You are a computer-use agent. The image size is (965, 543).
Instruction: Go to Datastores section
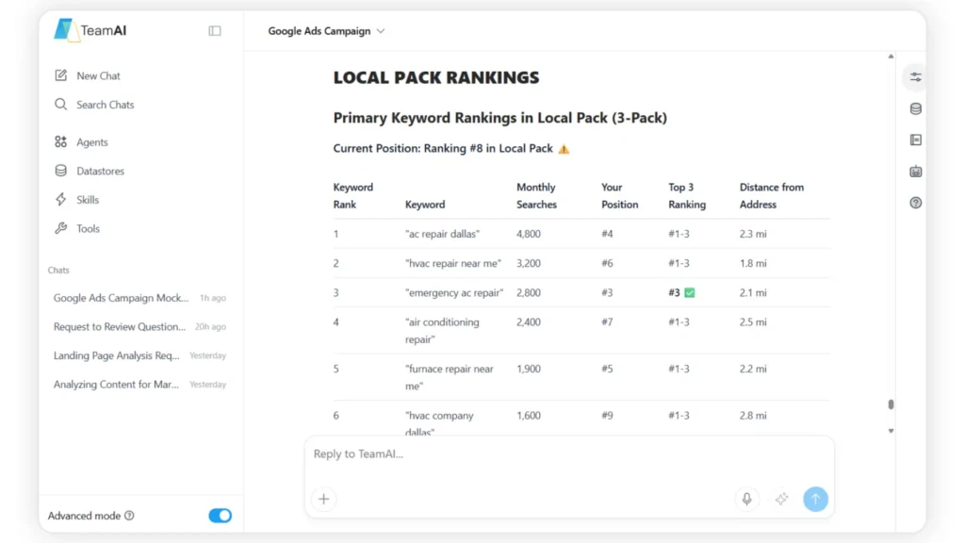tap(100, 172)
